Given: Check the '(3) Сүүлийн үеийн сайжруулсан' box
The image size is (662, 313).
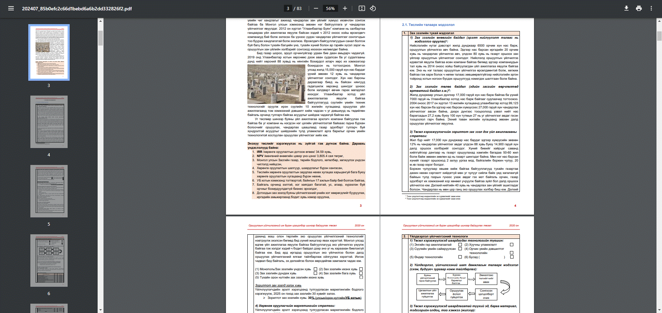Looking at the screenshot, I should [x=460, y=249].
